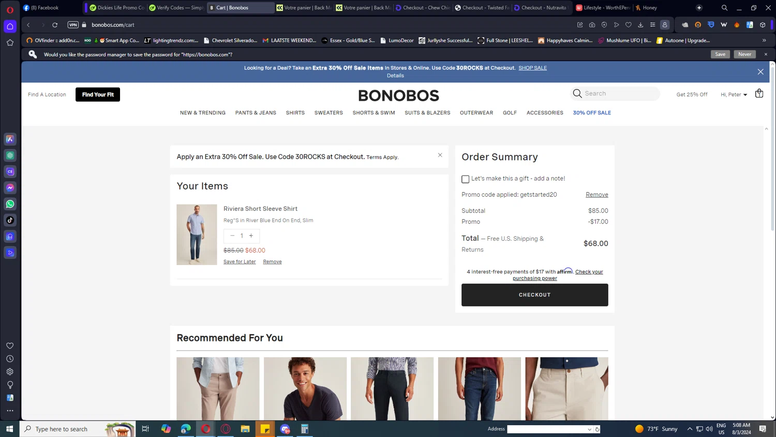Image resolution: width=776 pixels, height=437 pixels.
Task: Click the Windows taskbar search box
Action: [x=78, y=429]
